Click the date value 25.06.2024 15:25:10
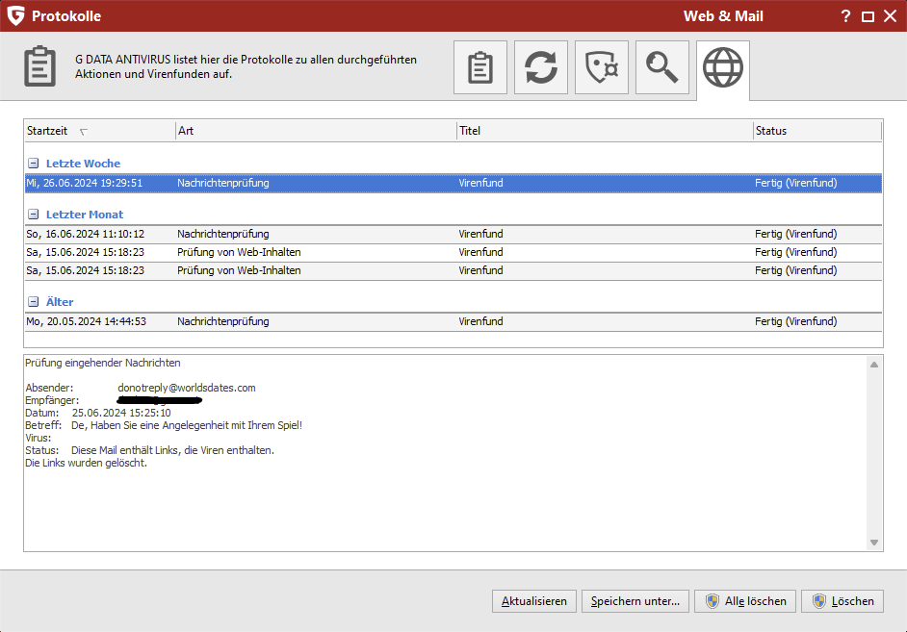The image size is (907, 632). pyautogui.click(x=121, y=413)
